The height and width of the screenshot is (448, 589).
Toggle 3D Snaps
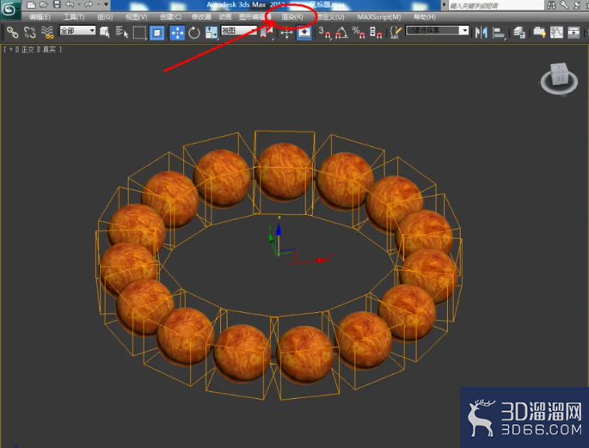pos(325,33)
